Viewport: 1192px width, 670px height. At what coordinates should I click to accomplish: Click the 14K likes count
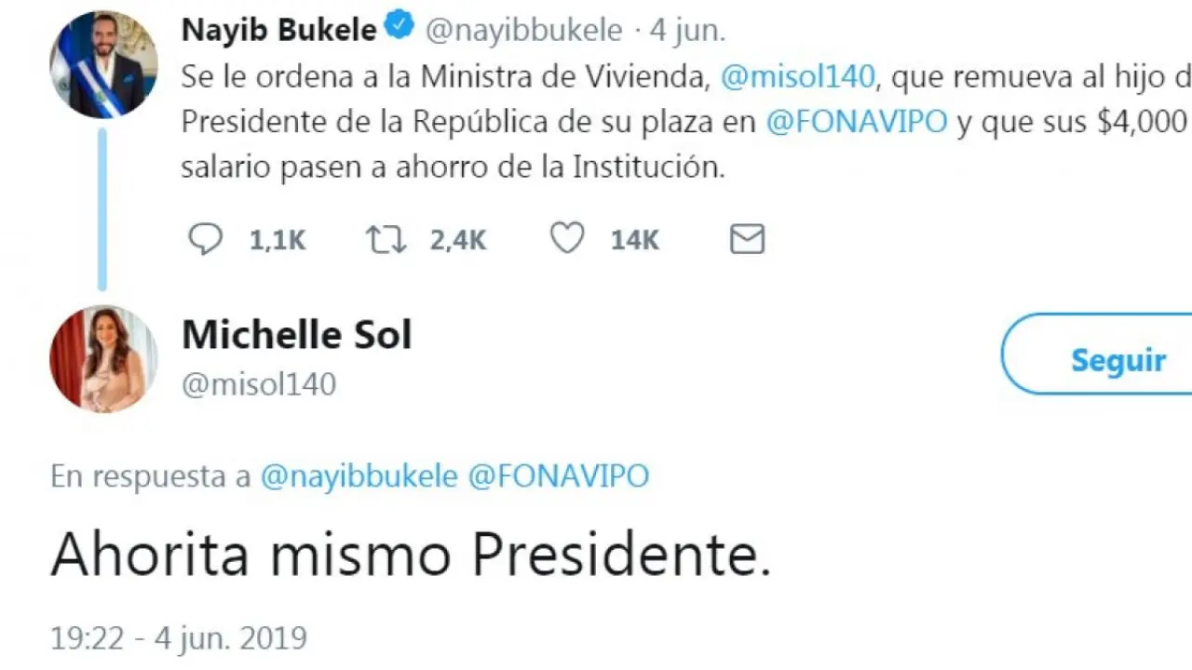tap(634, 240)
